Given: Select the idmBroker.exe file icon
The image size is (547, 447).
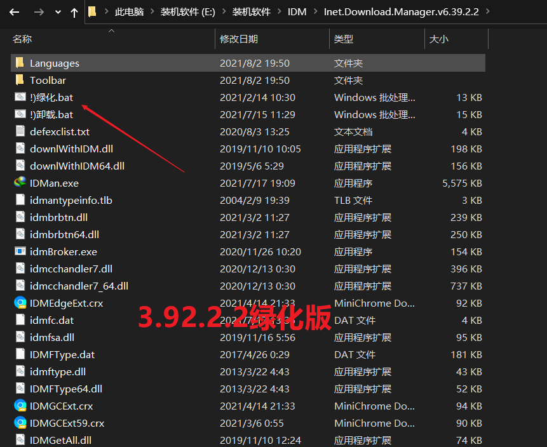Looking at the screenshot, I should [20, 251].
